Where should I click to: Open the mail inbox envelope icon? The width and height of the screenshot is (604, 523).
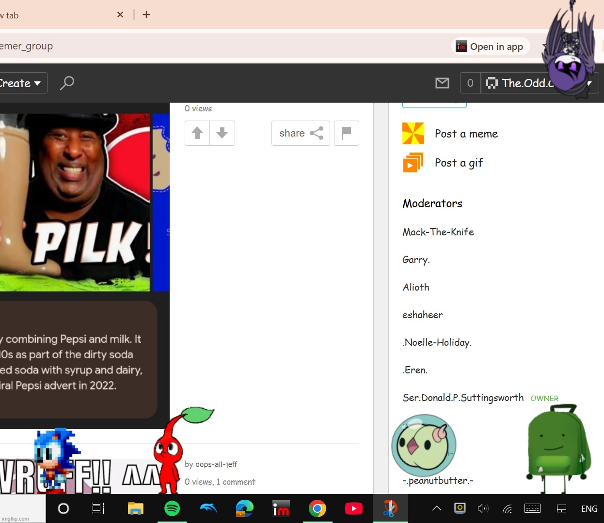click(x=442, y=83)
